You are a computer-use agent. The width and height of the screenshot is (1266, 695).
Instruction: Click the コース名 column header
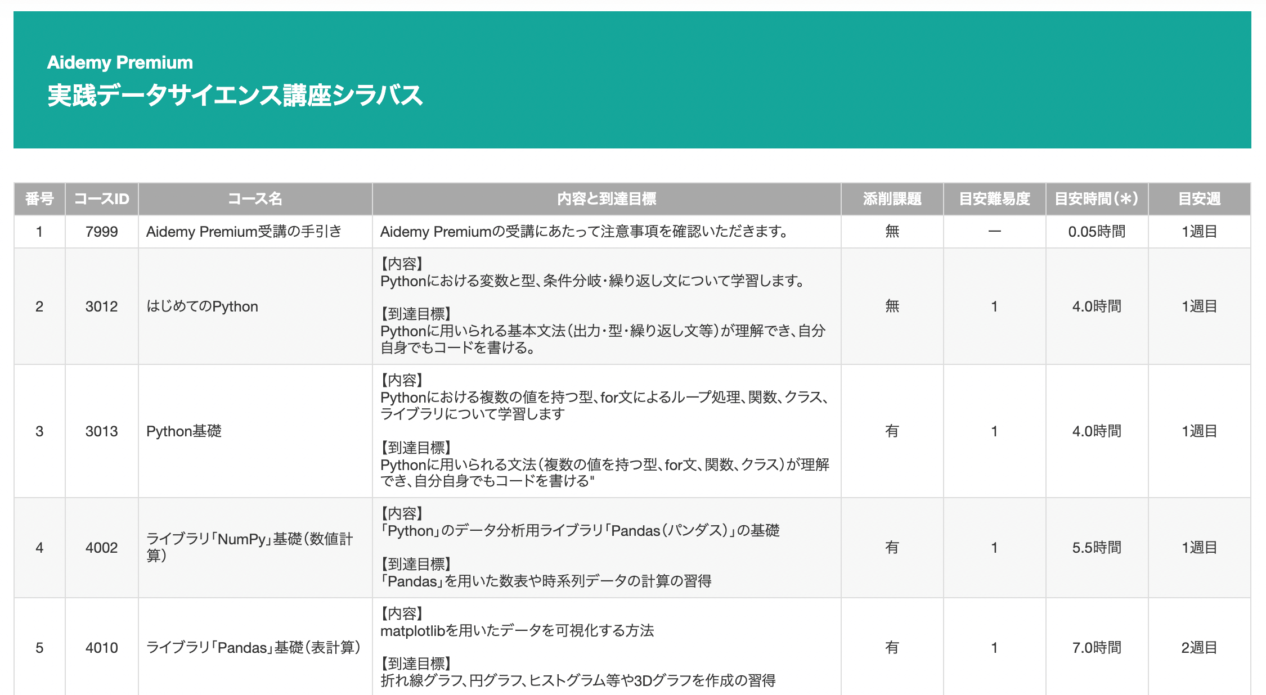point(255,199)
